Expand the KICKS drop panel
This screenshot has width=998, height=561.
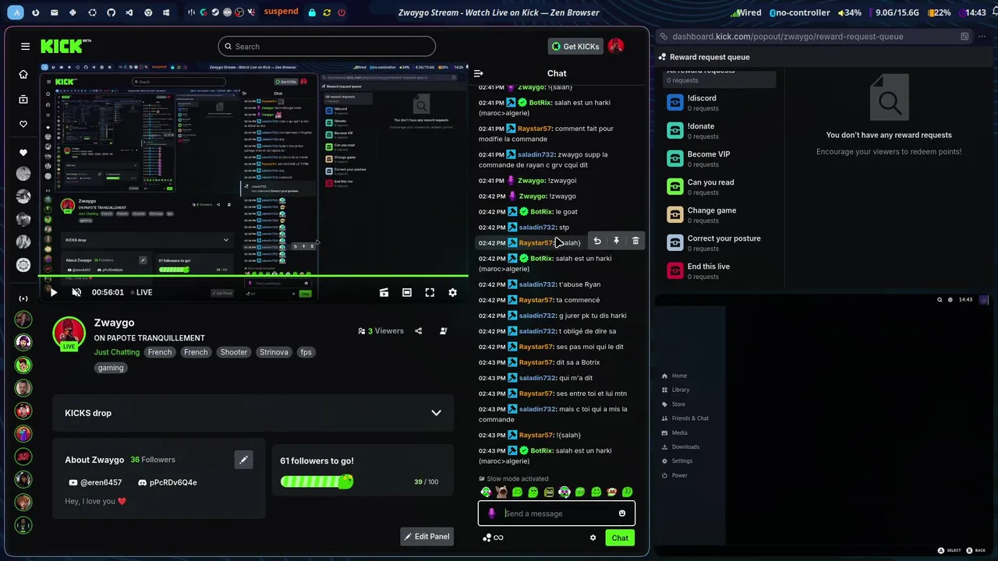pos(437,413)
